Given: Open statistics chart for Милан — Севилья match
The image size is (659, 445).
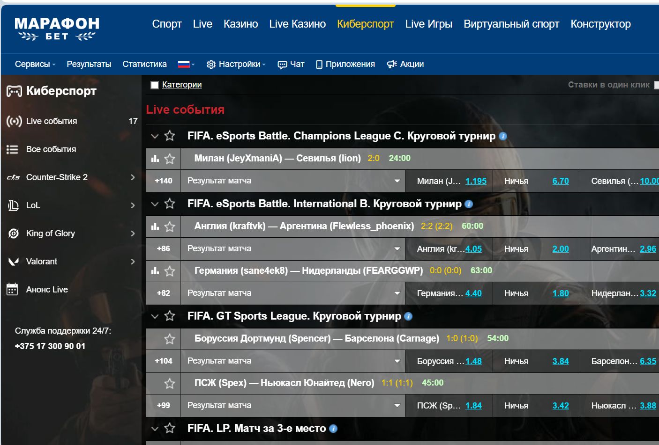Looking at the screenshot, I should [x=155, y=159].
